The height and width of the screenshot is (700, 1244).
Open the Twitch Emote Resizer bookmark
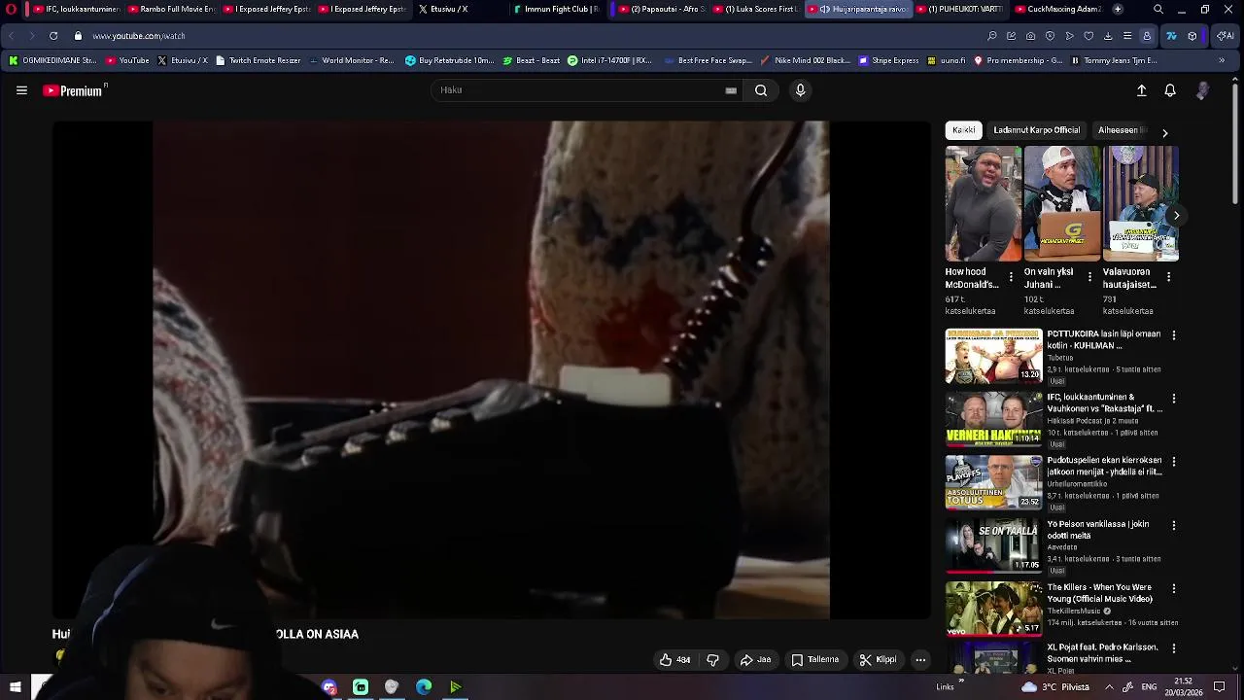coord(258,60)
